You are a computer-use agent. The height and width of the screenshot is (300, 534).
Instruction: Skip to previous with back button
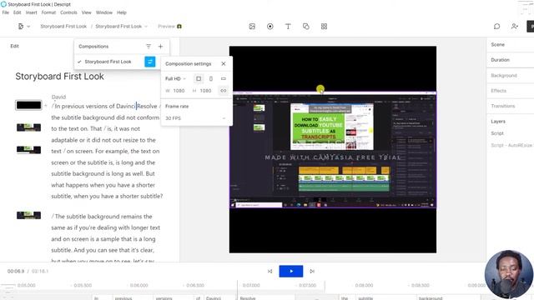coord(270,272)
